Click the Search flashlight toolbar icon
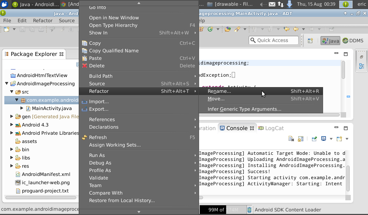The image size is (368, 215). (237, 29)
